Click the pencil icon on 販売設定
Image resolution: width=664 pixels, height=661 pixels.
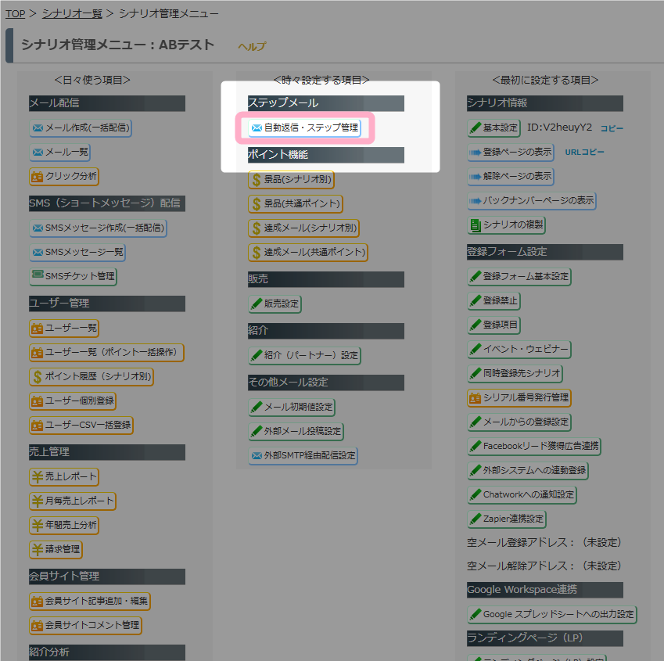pyautogui.click(x=257, y=304)
